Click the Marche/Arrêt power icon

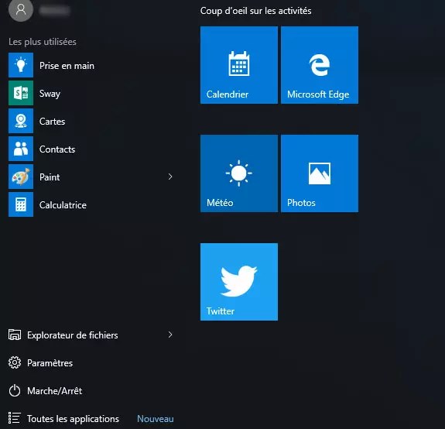click(x=15, y=390)
